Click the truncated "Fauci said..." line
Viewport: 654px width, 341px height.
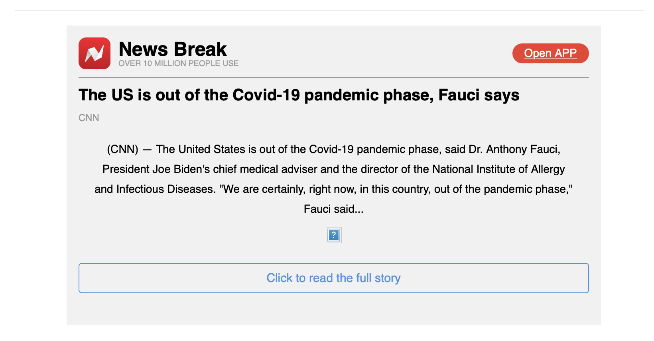coord(333,209)
